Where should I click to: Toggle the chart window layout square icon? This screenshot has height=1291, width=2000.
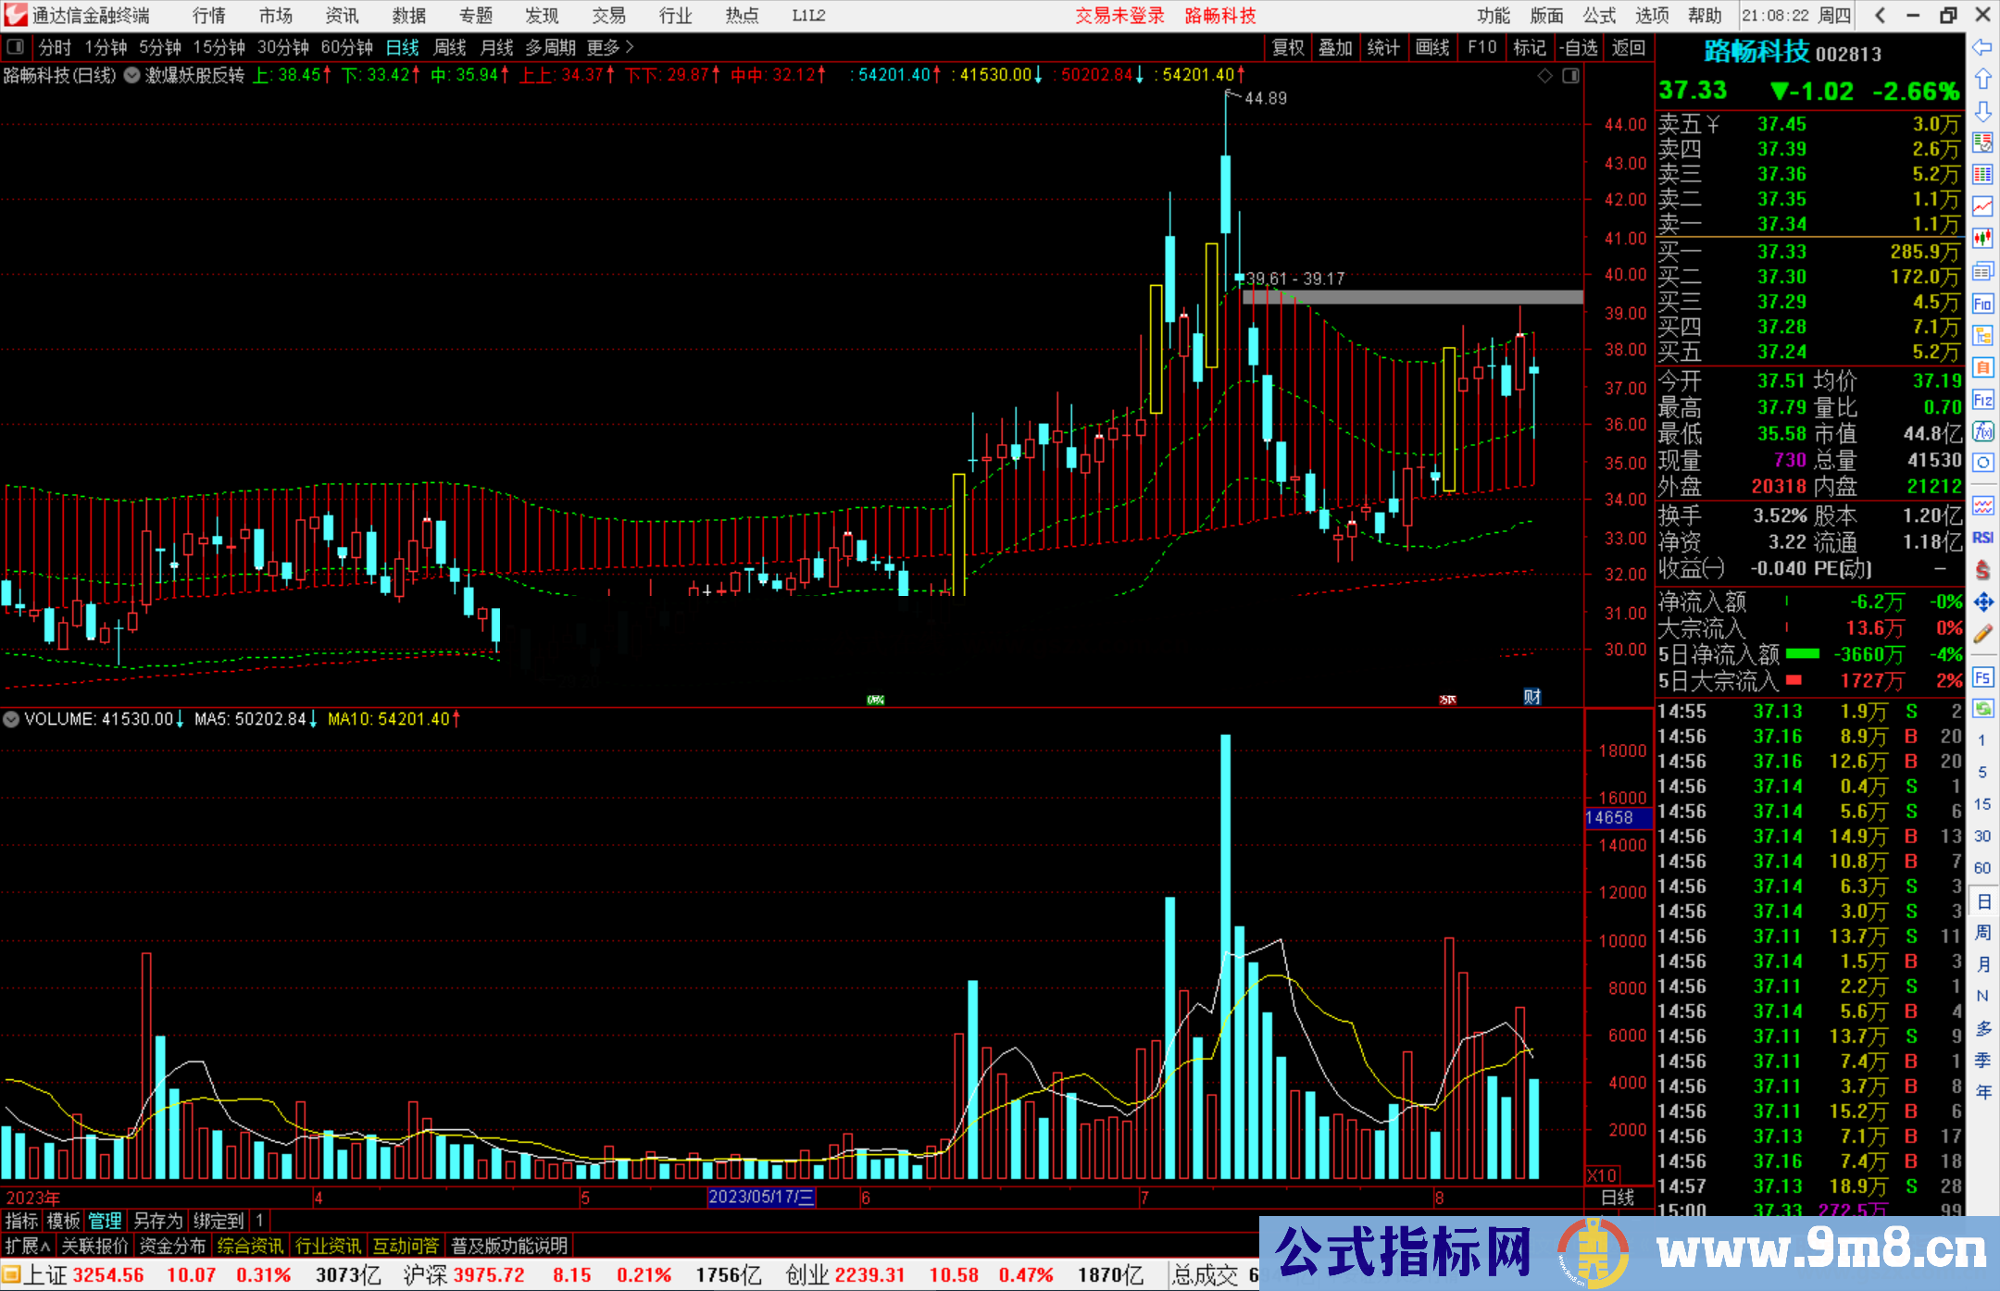(1570, 76)
